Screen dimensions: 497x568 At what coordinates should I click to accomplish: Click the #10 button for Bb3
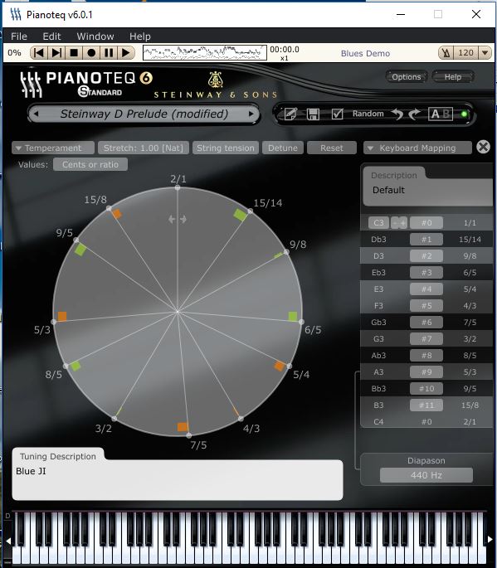click(x=426, y=389)
